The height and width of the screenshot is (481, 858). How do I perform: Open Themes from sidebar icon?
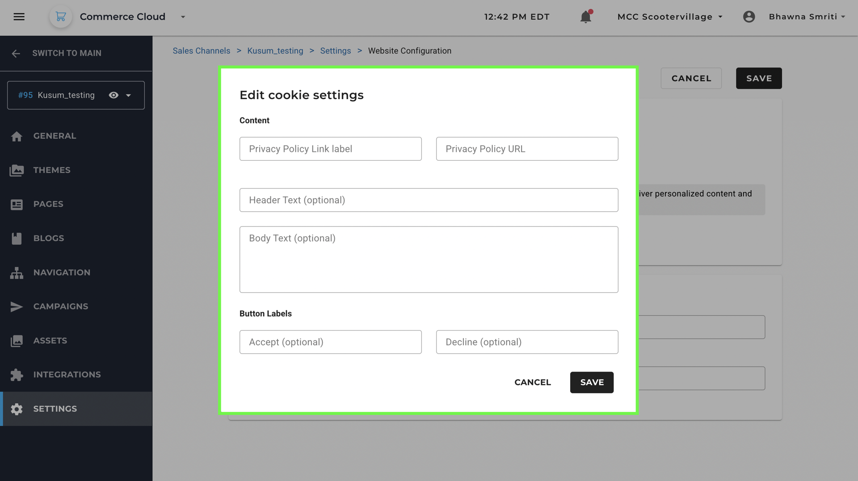click(x=17, y=171)
